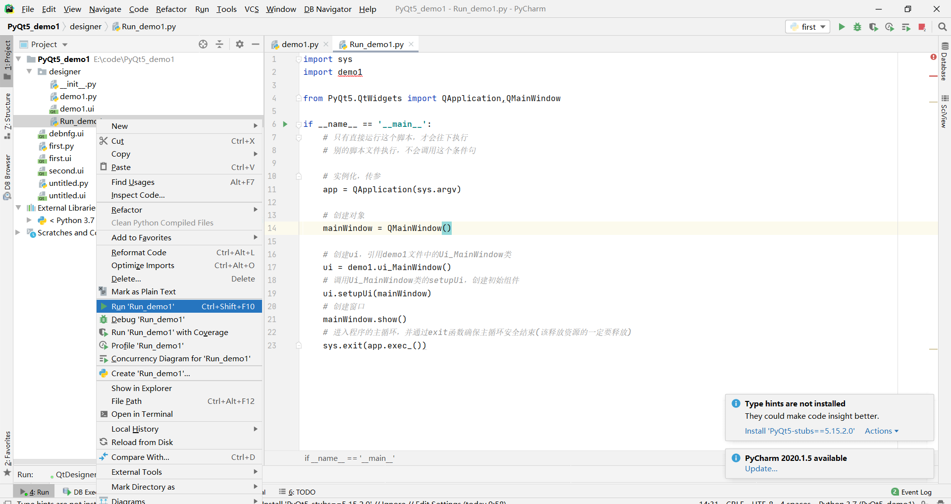Image resolution: width=951 pixels, height=504 pixels.
Task: Close the Run_demo1.py editor tab
Action: point(411,44)
